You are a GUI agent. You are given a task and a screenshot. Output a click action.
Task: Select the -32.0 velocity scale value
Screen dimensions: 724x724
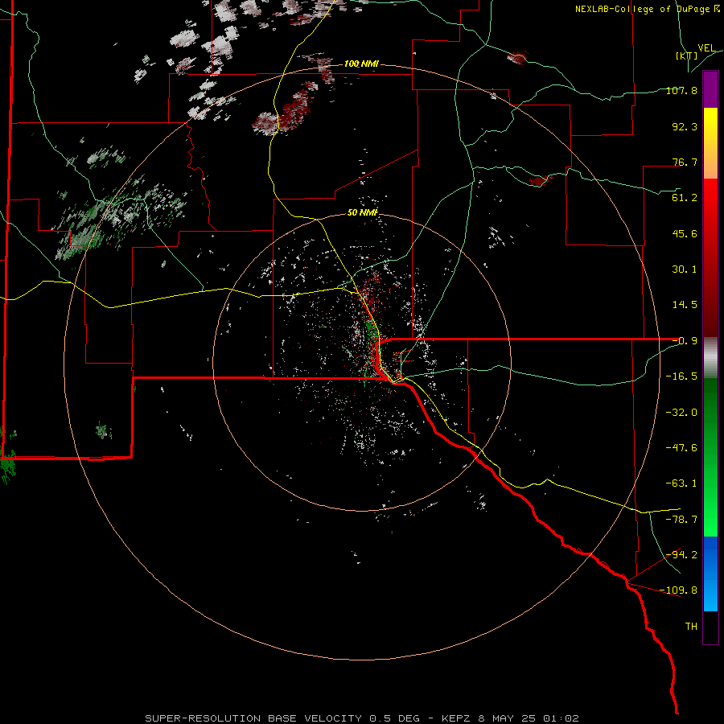[681, 413]
